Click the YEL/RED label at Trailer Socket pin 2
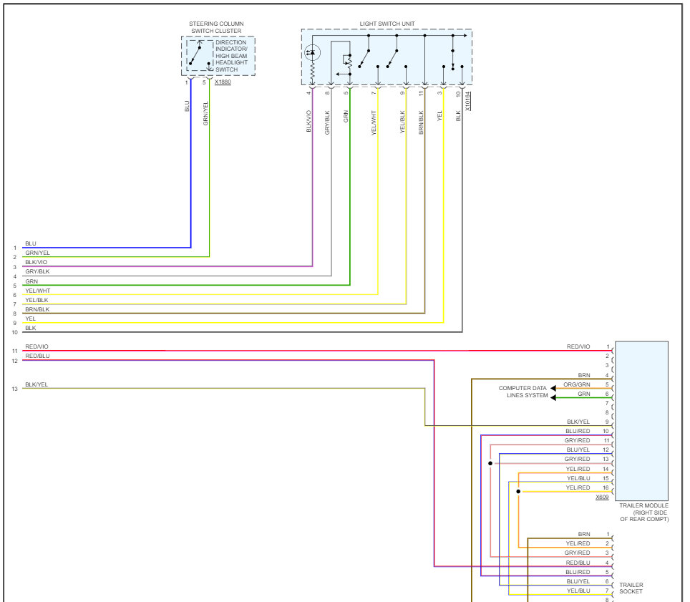The height and width of the screenshot is (602, 690). [x=578, y=543]
